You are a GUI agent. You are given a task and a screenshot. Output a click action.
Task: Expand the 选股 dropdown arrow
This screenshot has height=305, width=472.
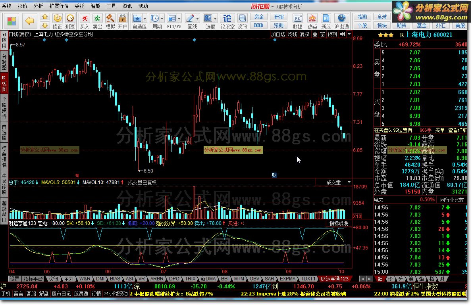tap(215, 19)
